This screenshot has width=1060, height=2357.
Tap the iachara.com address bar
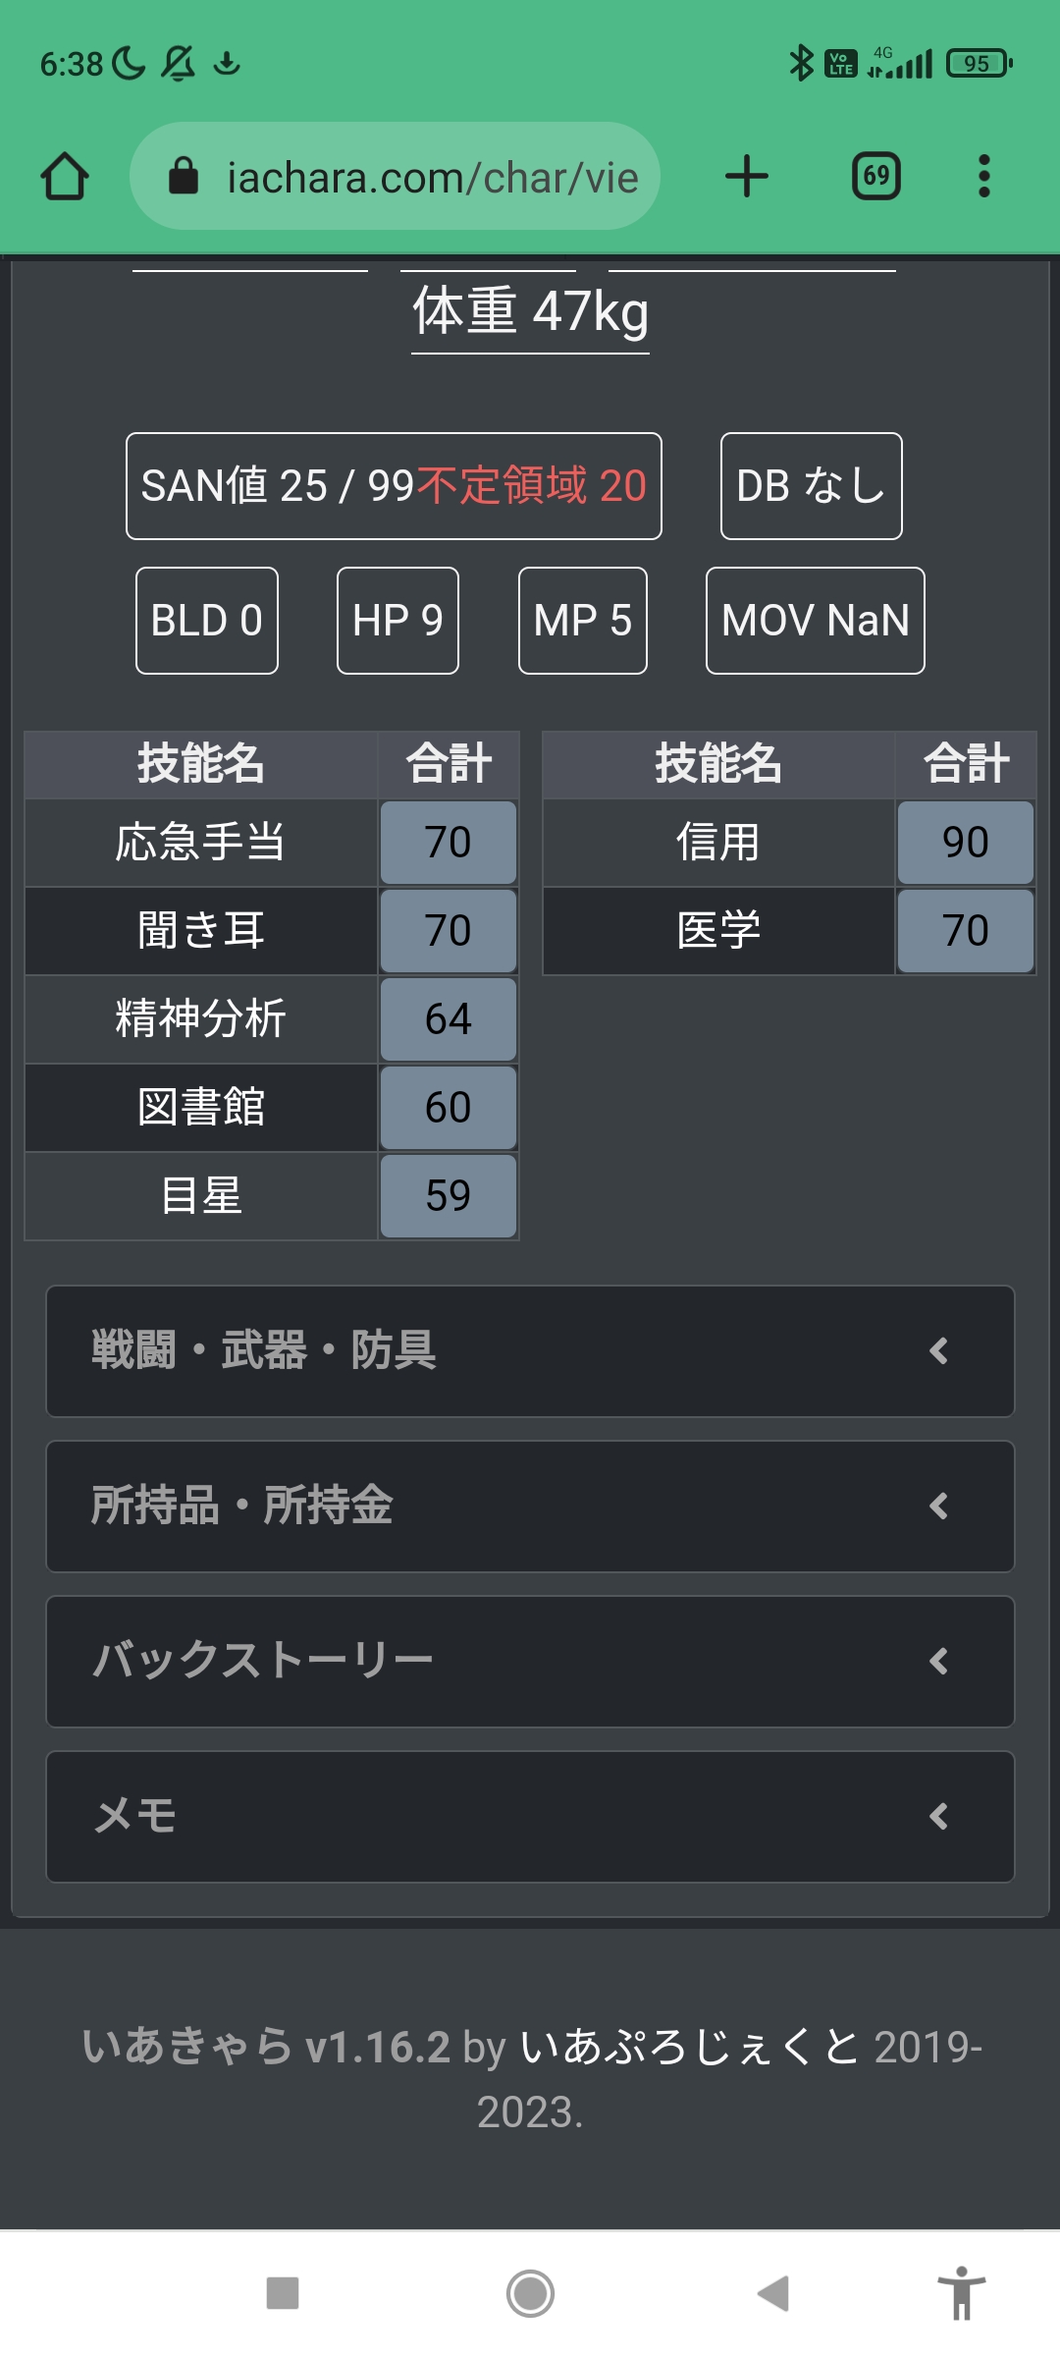(432, 178)
